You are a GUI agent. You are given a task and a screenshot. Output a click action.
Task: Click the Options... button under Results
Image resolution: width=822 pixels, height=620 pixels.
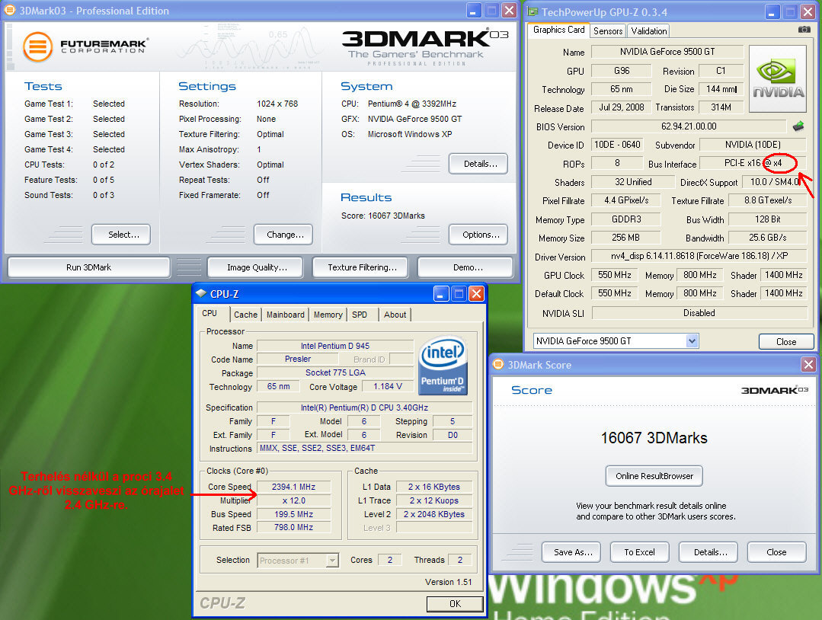point(478,235)
